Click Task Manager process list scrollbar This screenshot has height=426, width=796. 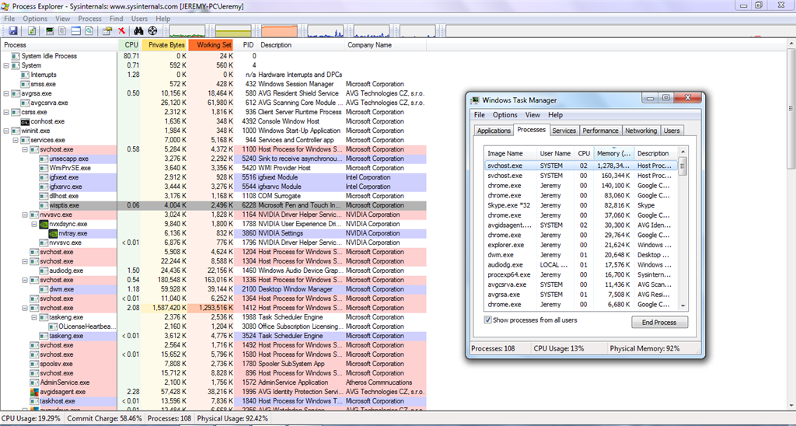tap(683, 166)
